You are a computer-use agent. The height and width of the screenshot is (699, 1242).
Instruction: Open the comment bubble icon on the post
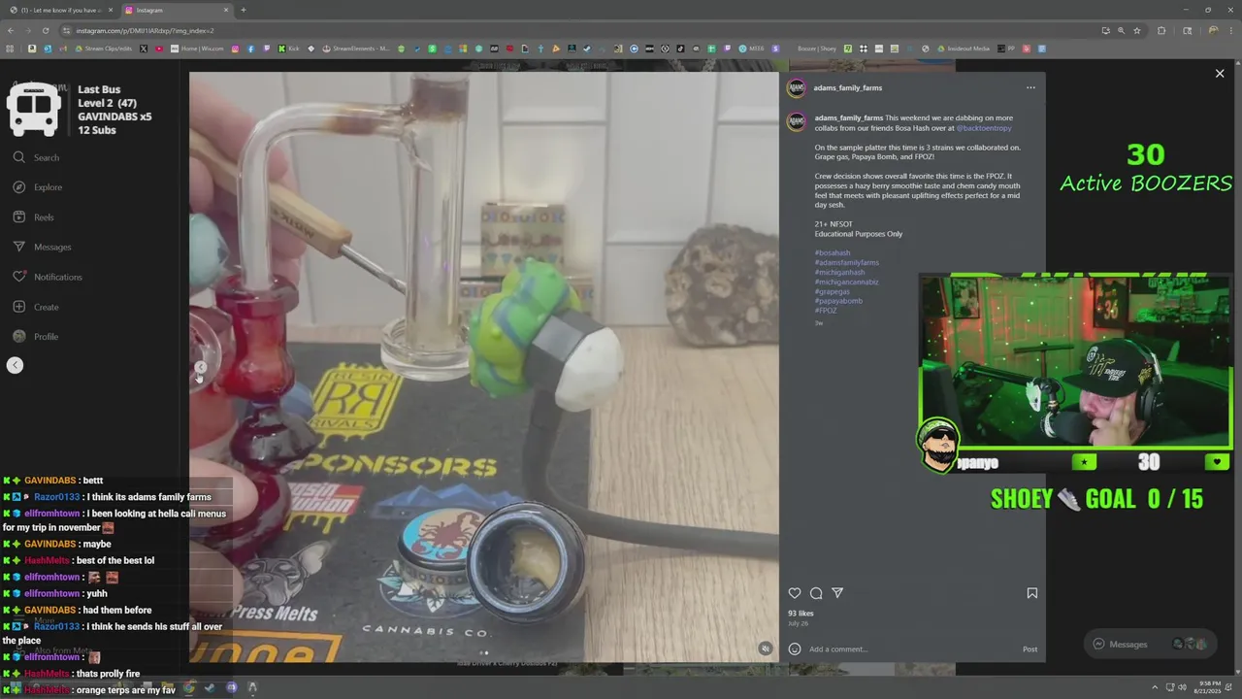coord(816,593)
